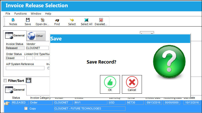Click the pointing hand row indicator

(x=7, y=103)
